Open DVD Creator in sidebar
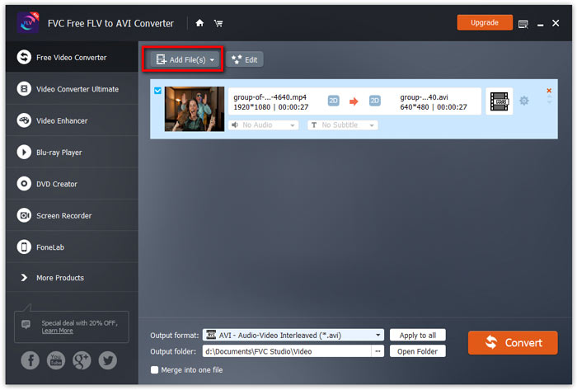The width and height of the screenshot is (577, 390). click(x=72, y=184)
